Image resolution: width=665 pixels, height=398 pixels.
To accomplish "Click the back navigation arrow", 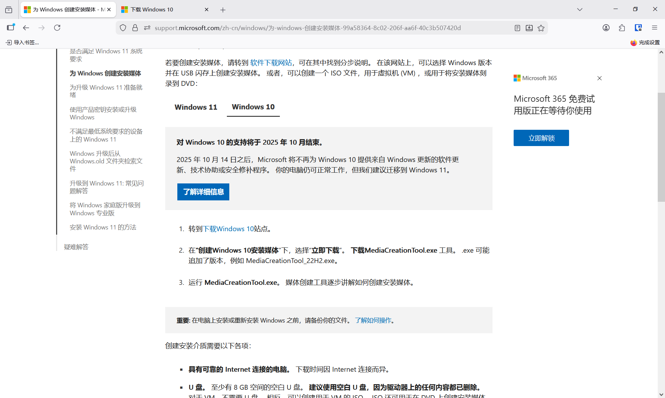I will coord(26,28).
